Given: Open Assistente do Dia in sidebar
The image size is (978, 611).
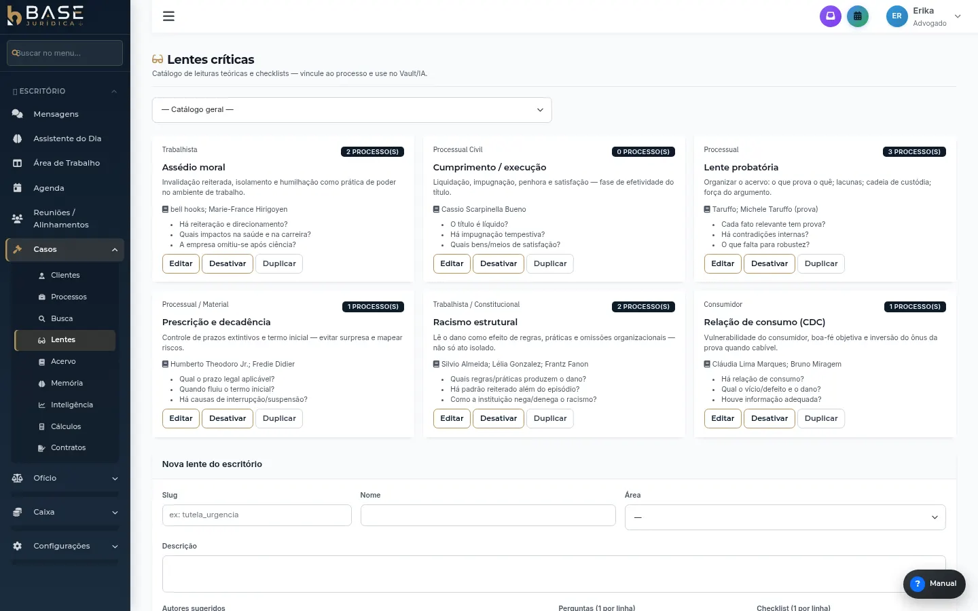Looking at the screenshot, I should [65, 138].
